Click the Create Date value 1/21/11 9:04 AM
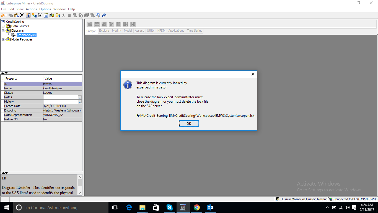The width and height of the screenshot is (378, 213). click(x=55, y=106)
